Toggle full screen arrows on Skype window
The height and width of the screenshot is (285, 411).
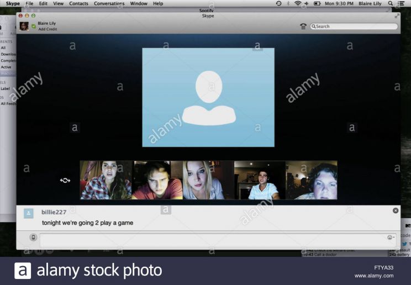click(x=397, y=16)
